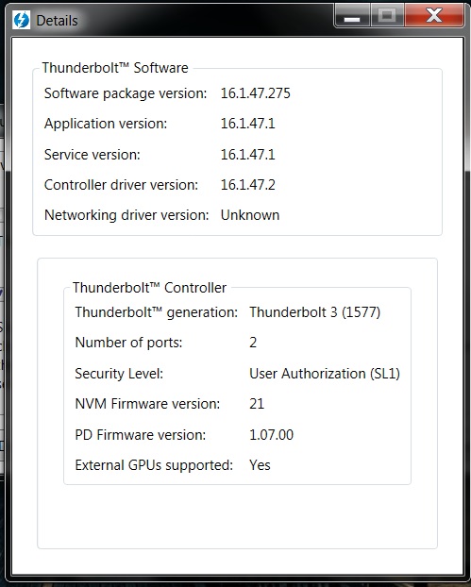471x587 pixels.
Task: Select the Thunderbolt 3 (1577) generation value
Action: tap(315, 311)
